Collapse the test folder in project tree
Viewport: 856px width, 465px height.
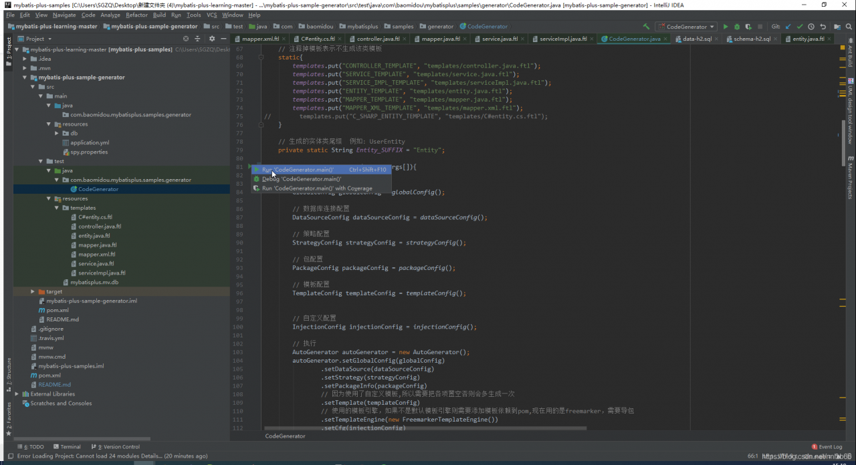(x=41, y=161)
